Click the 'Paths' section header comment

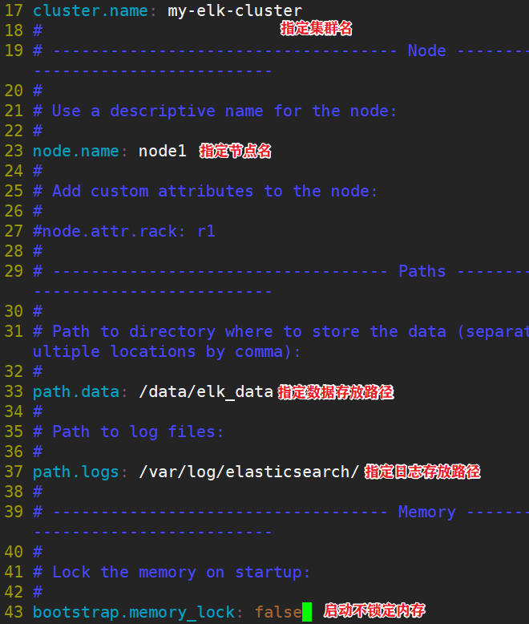(x=422, y=271)
